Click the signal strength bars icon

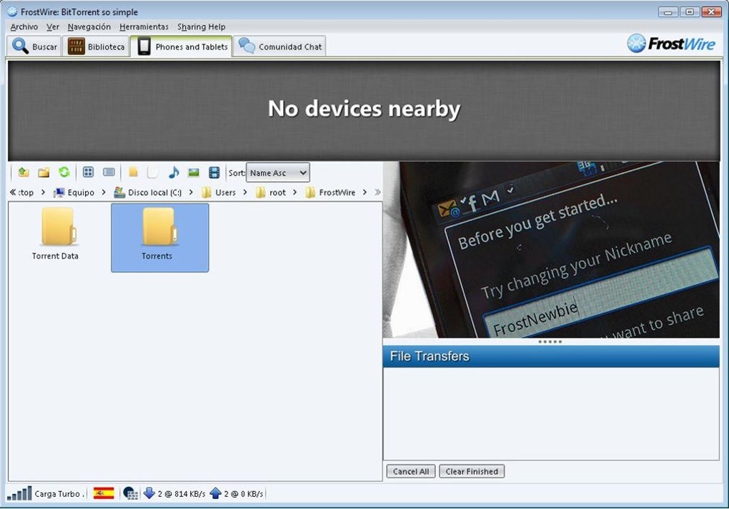[19, 494]
